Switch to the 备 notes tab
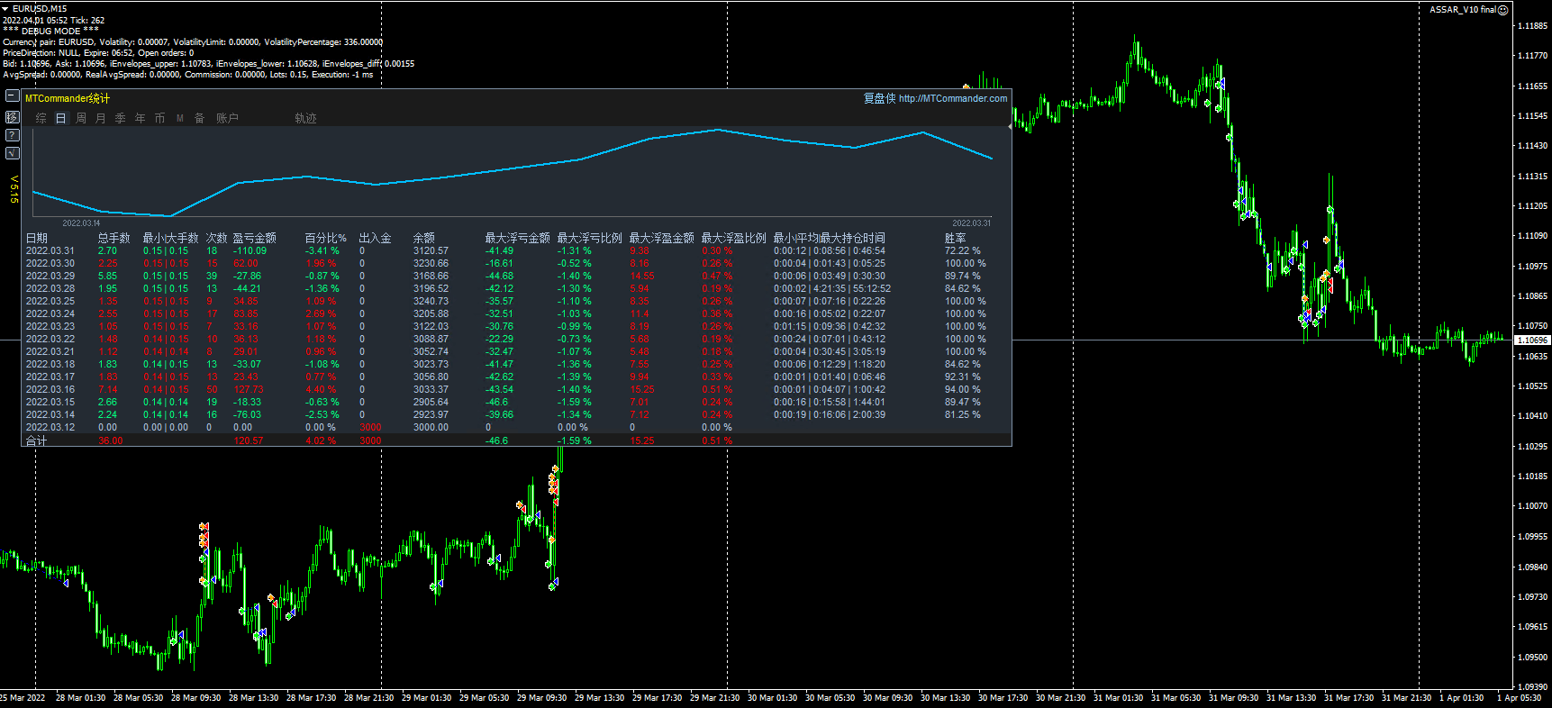 [200, 118]
